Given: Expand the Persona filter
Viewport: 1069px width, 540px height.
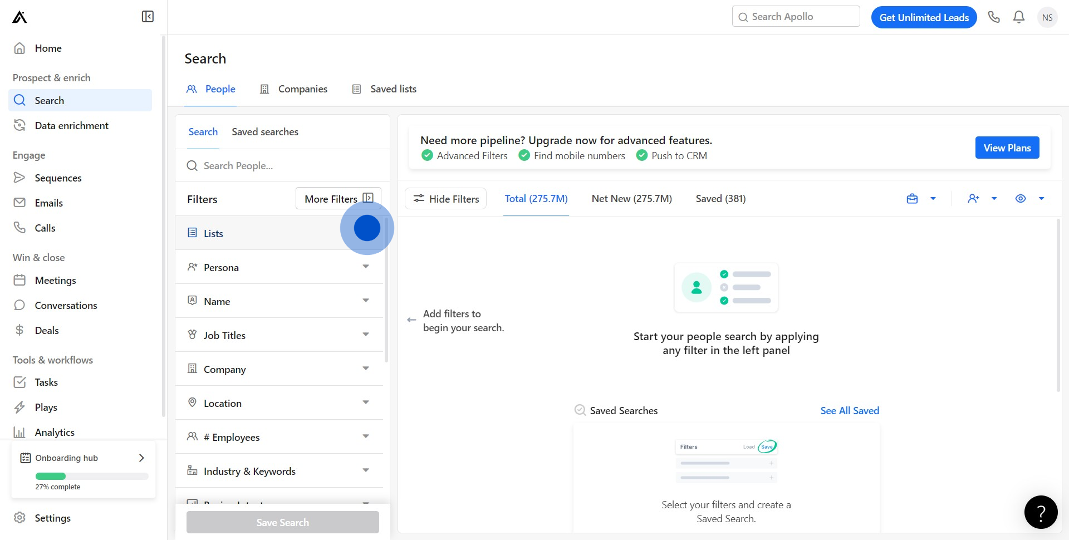Looking at the screenshot, I should (279, 267).
